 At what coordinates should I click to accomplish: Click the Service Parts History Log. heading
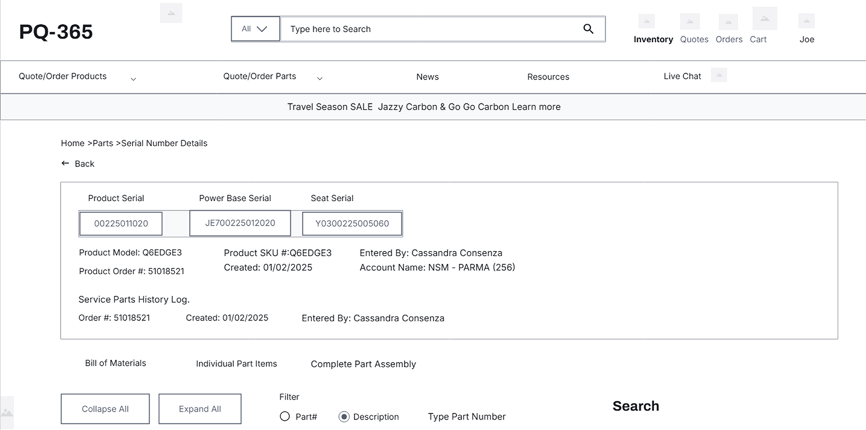(134, 299)
